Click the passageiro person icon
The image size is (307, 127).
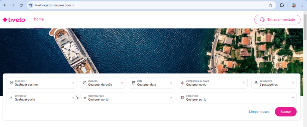tap(256, 83)
